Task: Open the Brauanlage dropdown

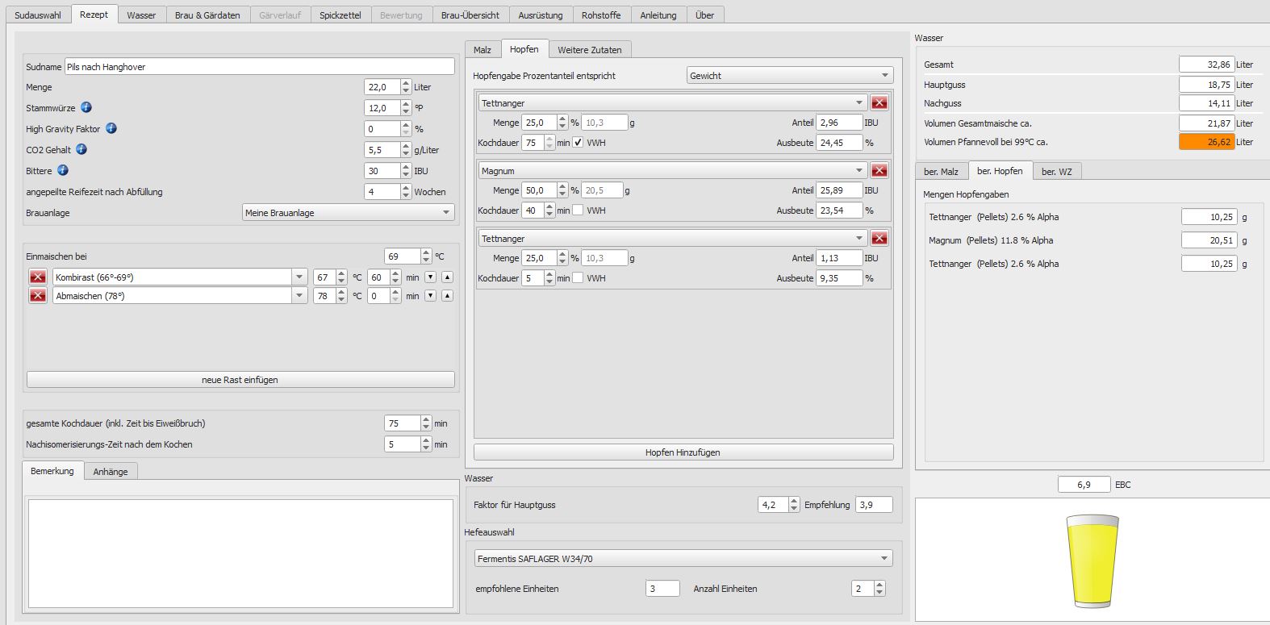Action: point(349,213)
